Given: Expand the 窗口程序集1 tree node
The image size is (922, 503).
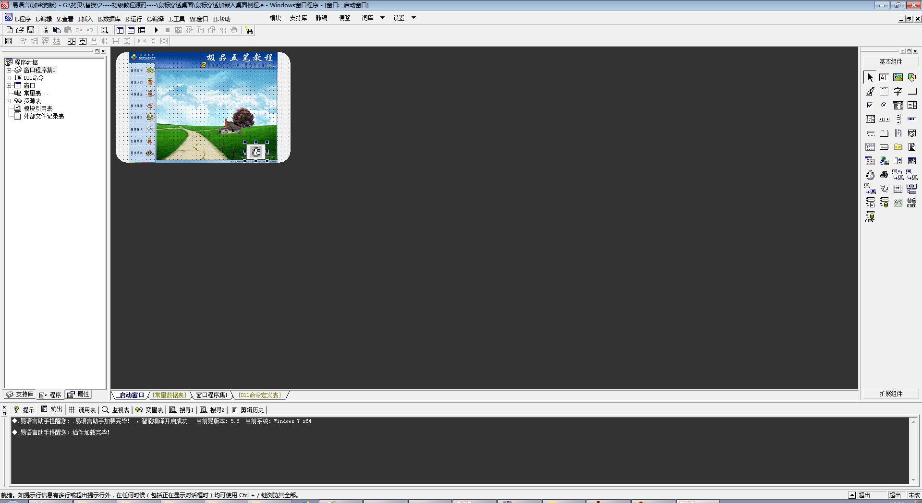Looking at the screenshot, I should click(x=9, y=70).
